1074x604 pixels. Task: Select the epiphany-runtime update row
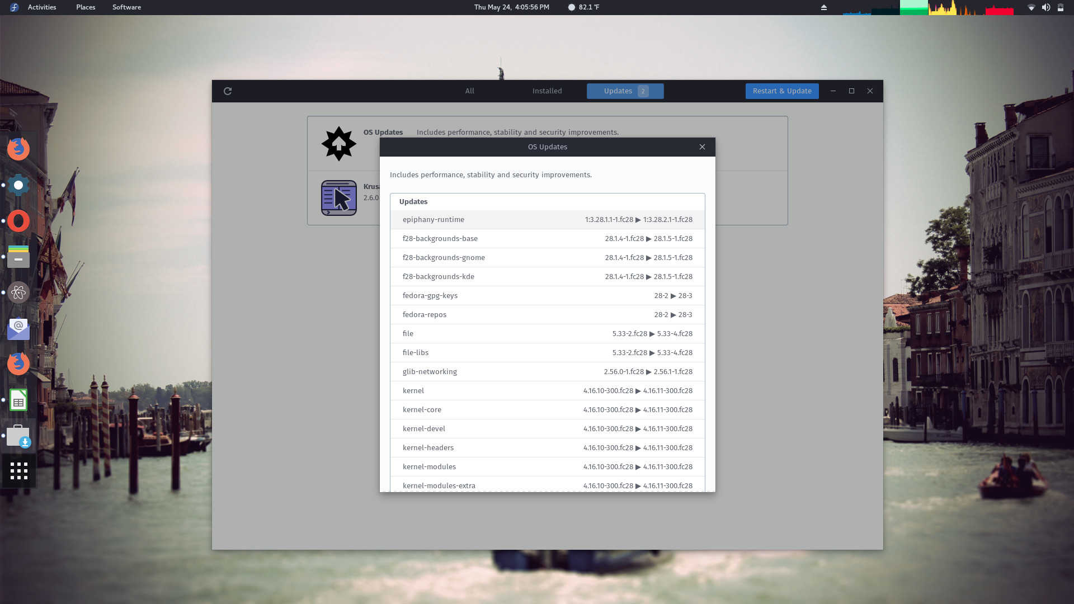point(548,220)
